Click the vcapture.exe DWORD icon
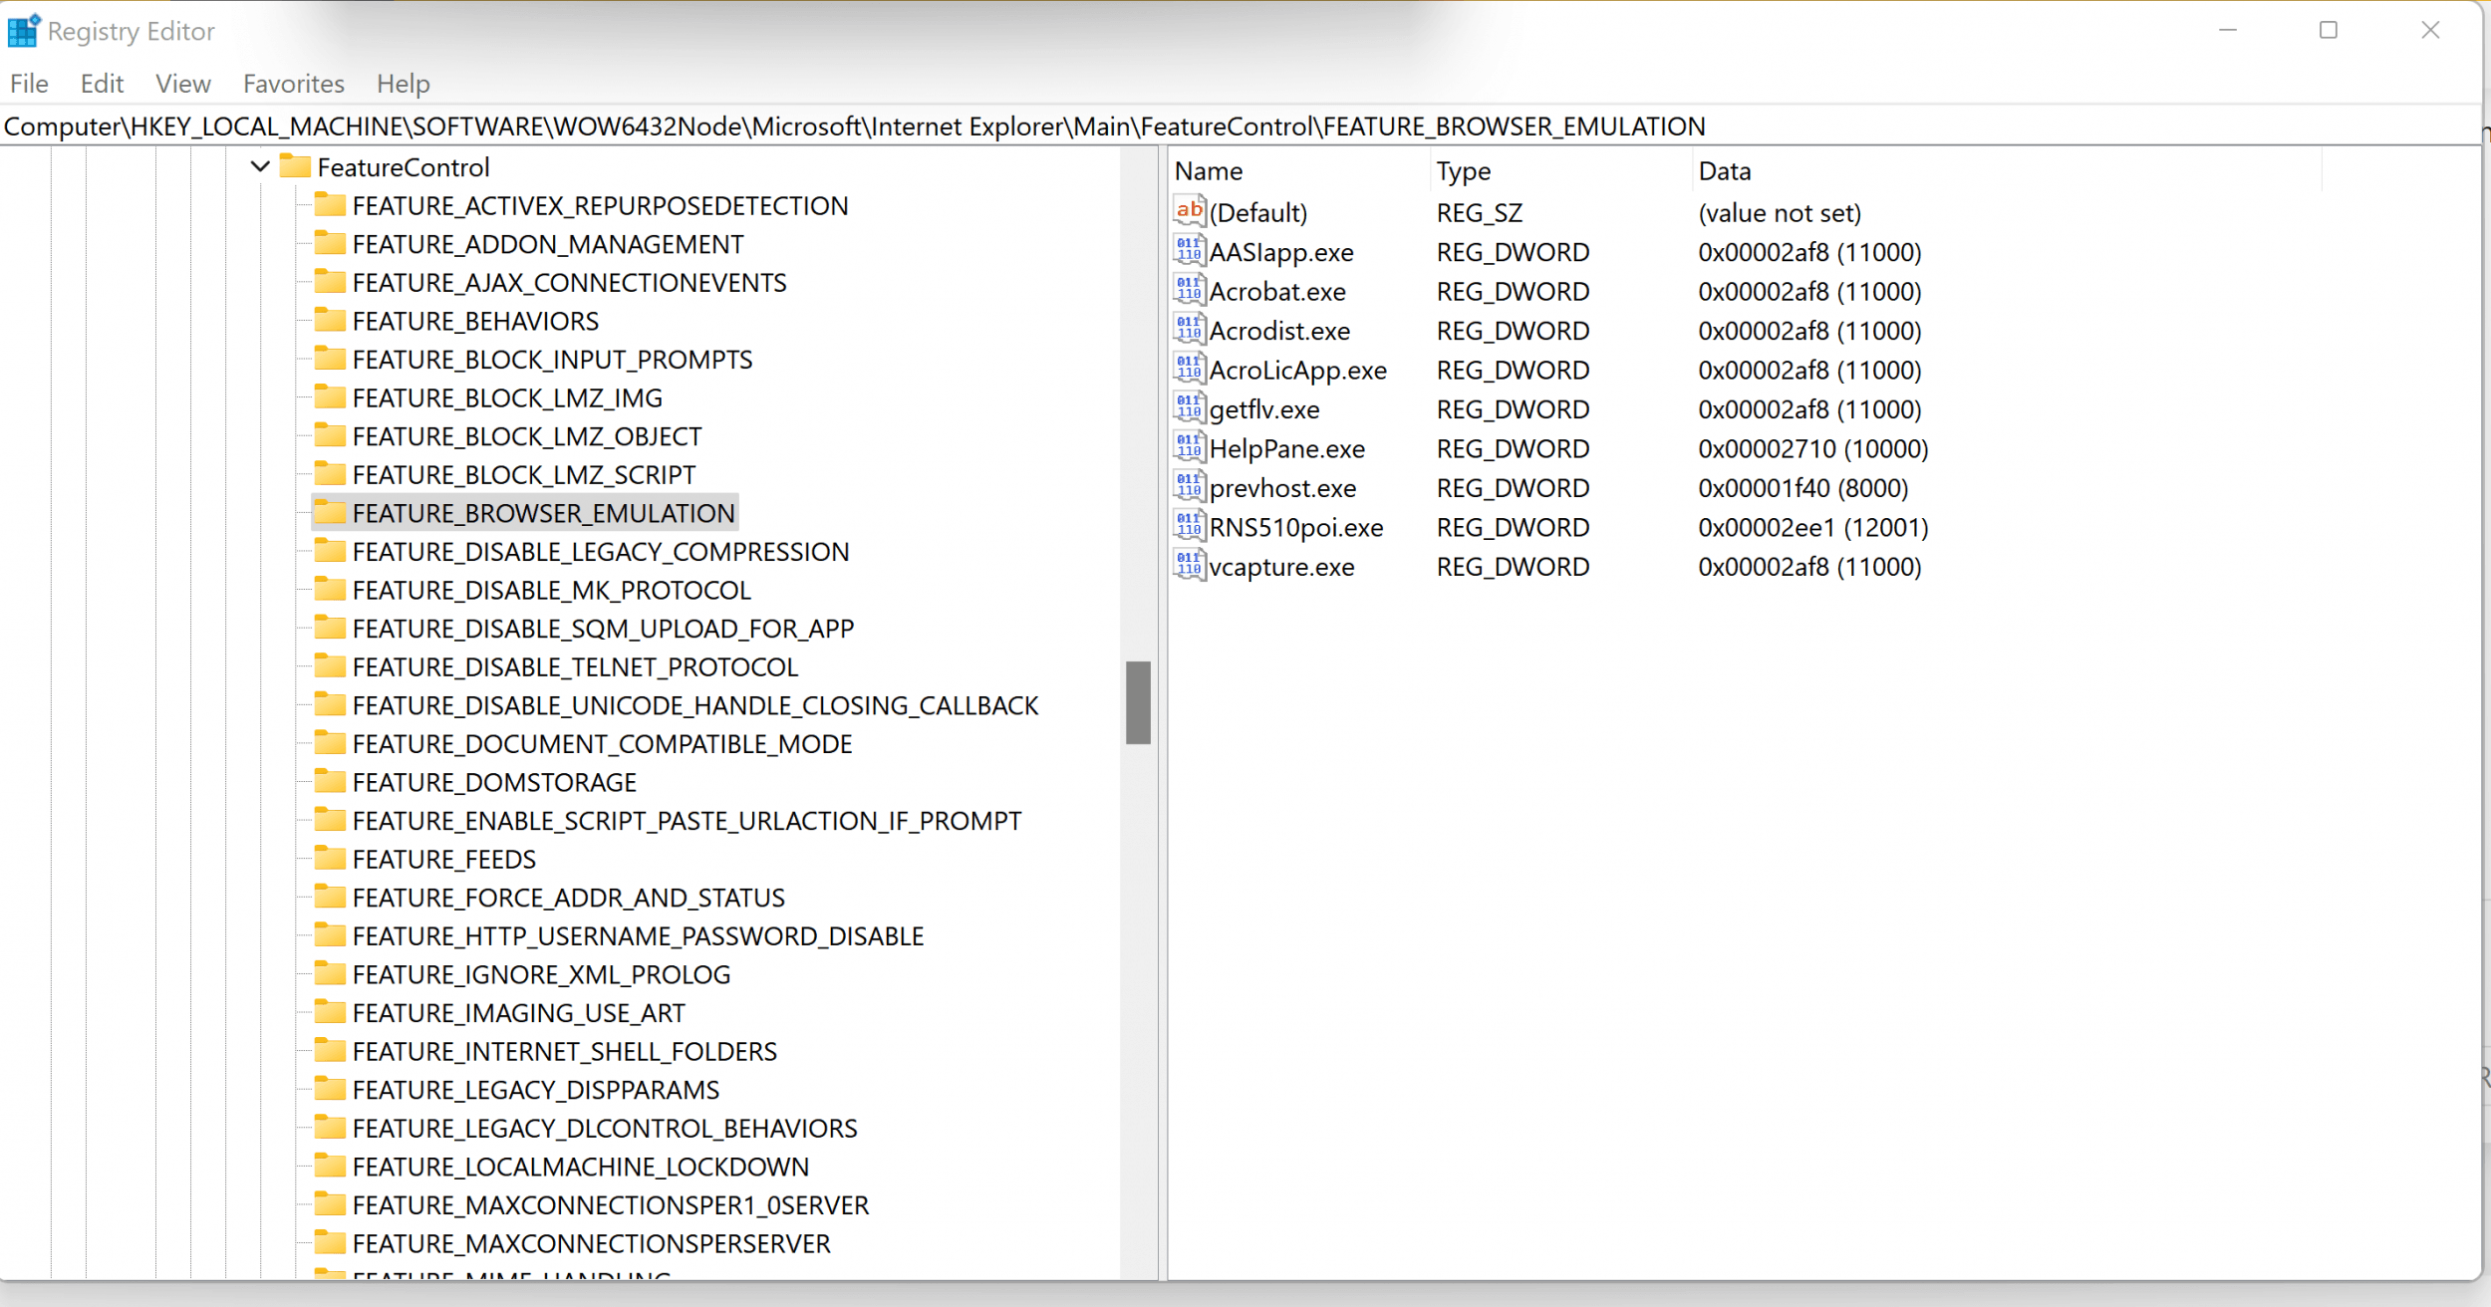Viewport: 2491px width, 1307px height. [x=1190, y=566]
